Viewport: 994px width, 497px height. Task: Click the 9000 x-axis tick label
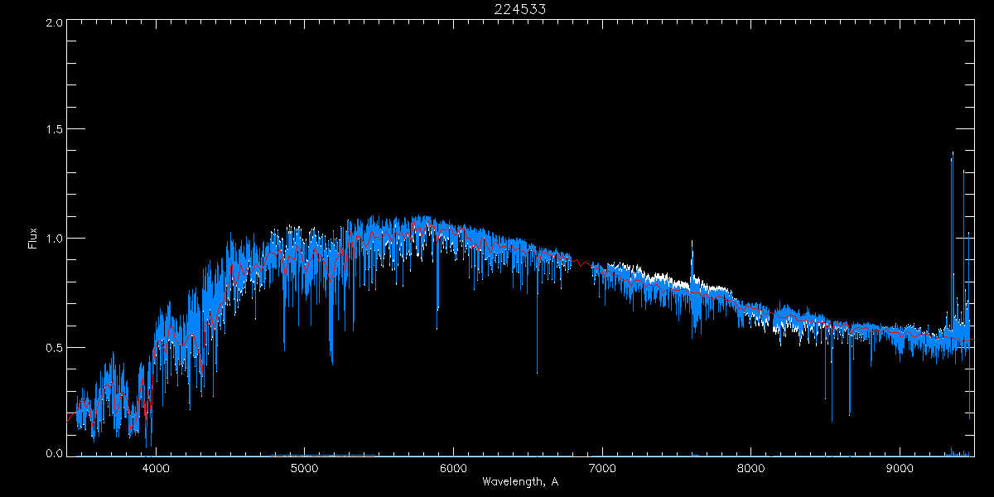tap(900, 468)
